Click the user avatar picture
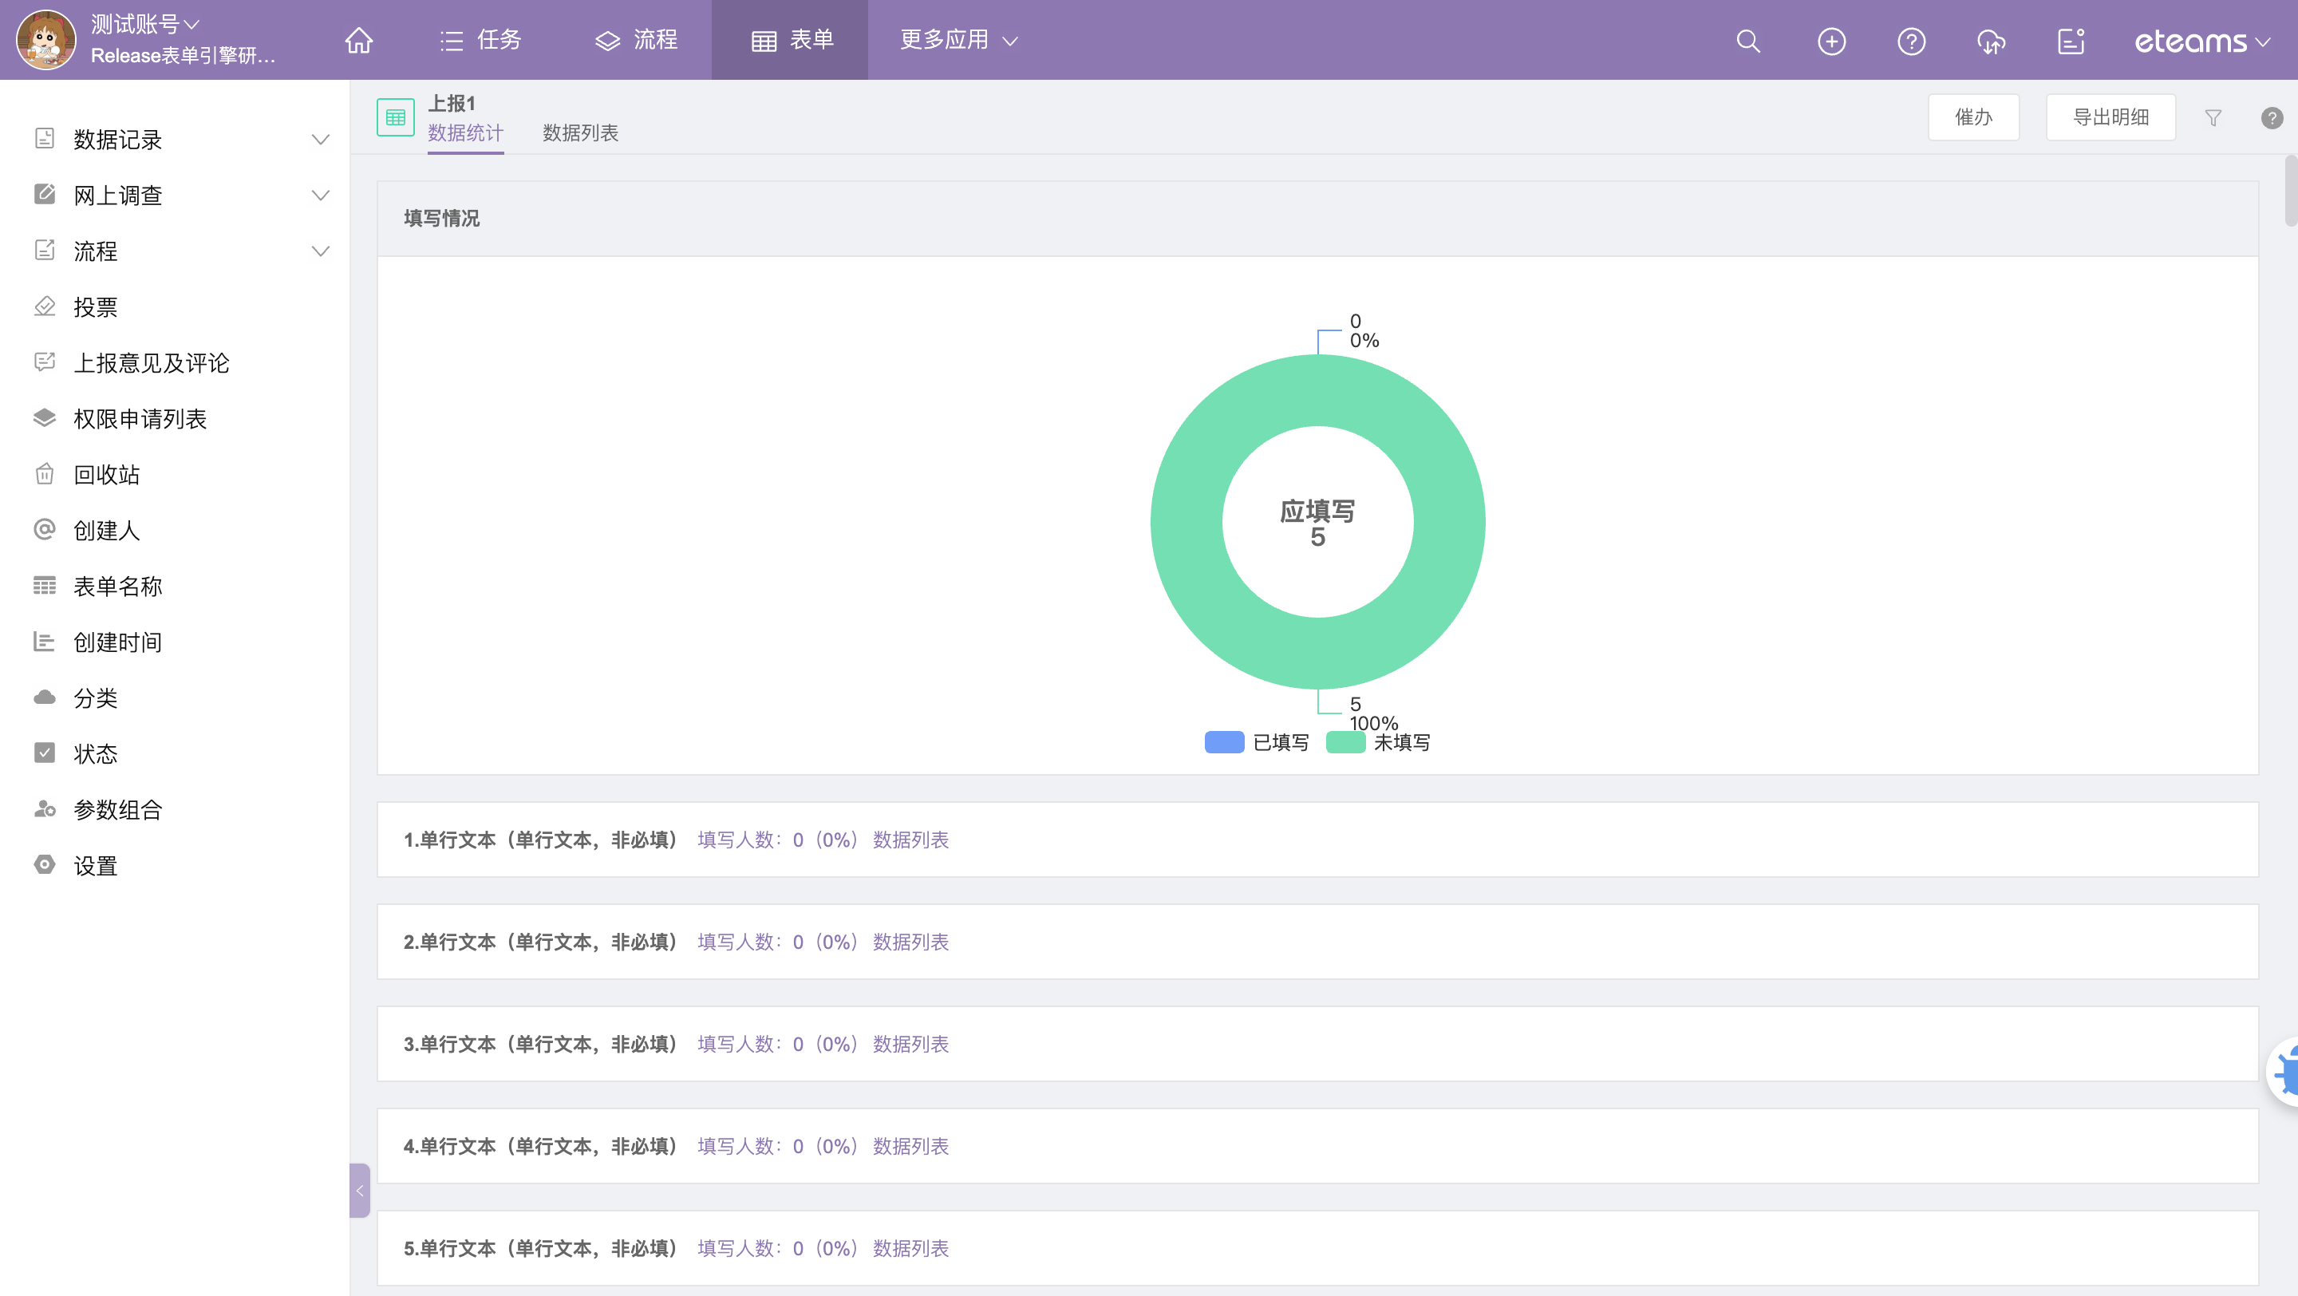 click(x=46, y=39)
